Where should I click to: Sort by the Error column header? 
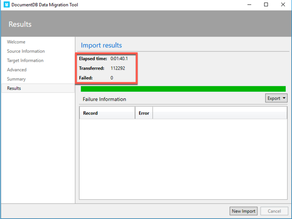[x=144, y=113]
